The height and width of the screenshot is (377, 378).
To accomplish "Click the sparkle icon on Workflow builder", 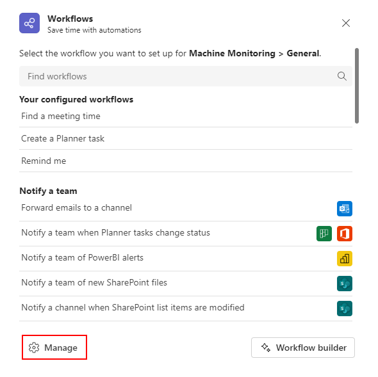I will 266,348.
